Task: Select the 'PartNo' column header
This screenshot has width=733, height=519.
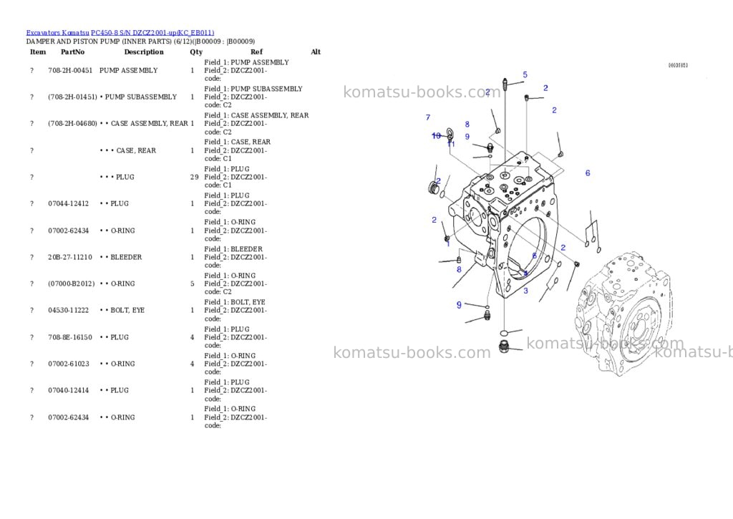Action: click(72, 52)
